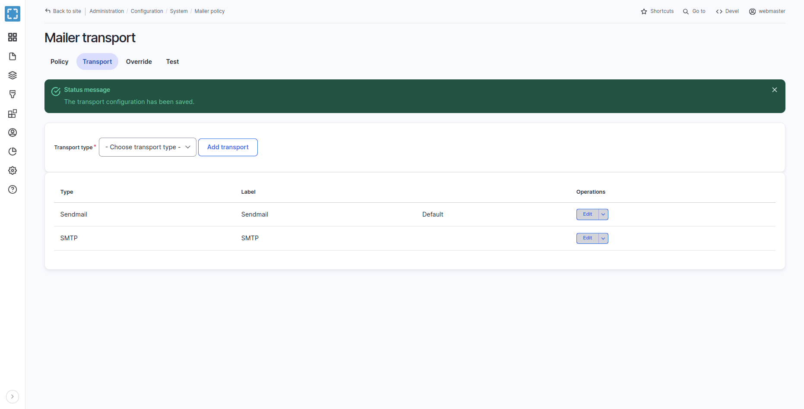Click the Shortcuts star icon
The image size is (804, 409).
coord(644,12)
